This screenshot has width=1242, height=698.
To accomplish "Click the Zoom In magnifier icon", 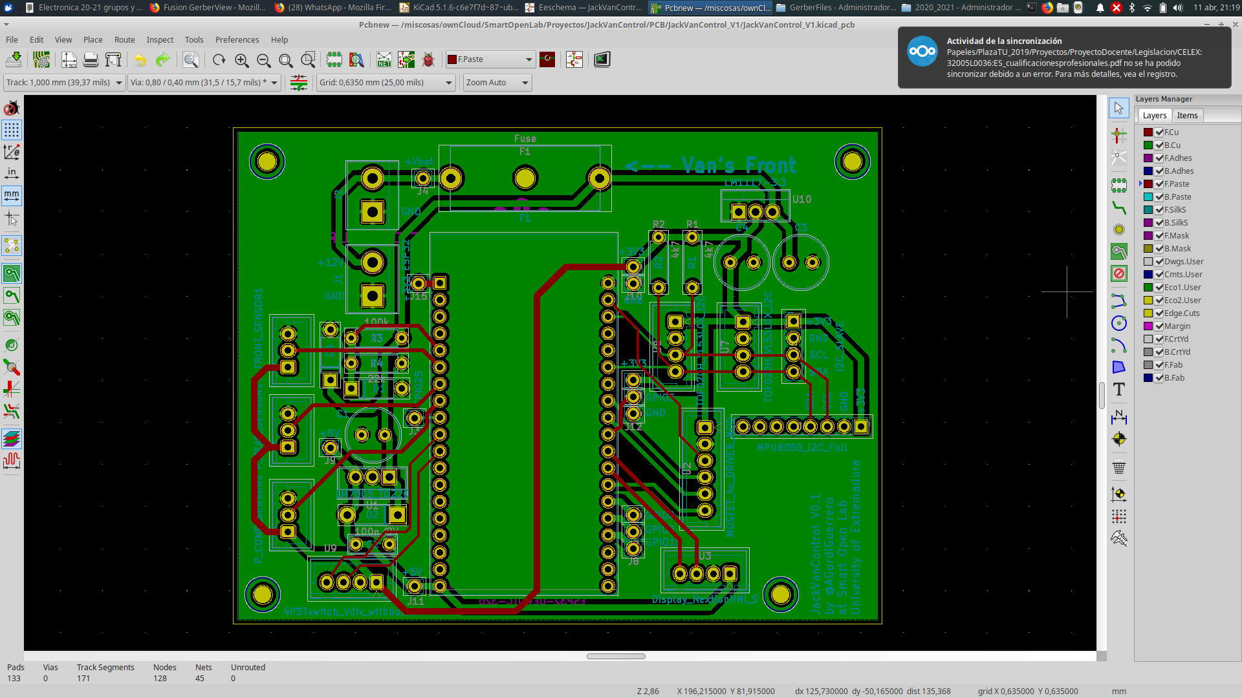I will (x=241, y=59).
